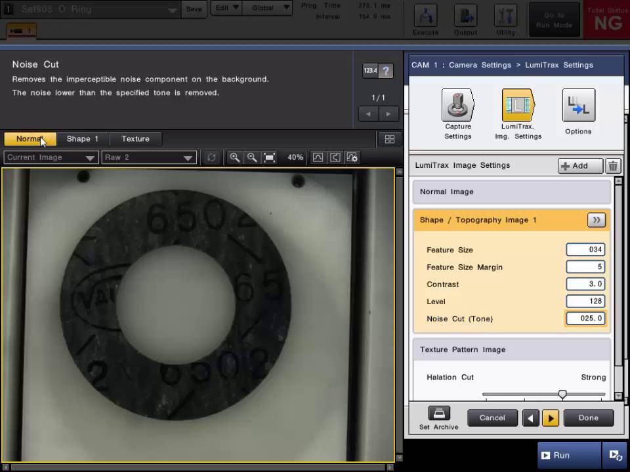This screenshot has height=472, width=630.
Task: Expand Shape / Topography Image 1 details
Action: tap(597, 220)
